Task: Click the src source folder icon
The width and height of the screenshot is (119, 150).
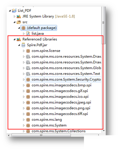Action: [x=19, y=22]
